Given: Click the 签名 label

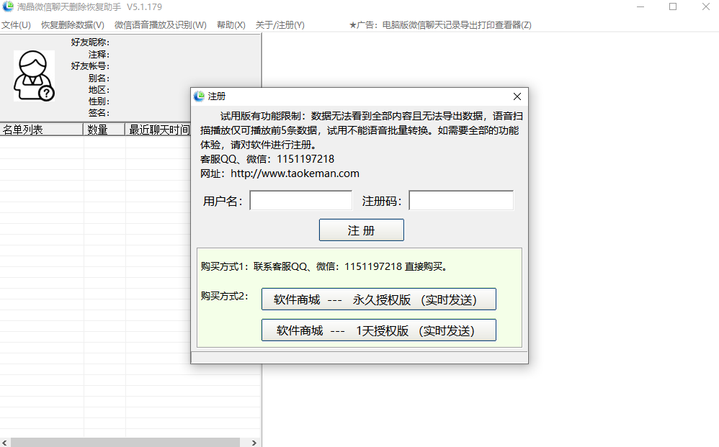Looking at the screenshot, I should pyautogui.click(x=99, y=113).
